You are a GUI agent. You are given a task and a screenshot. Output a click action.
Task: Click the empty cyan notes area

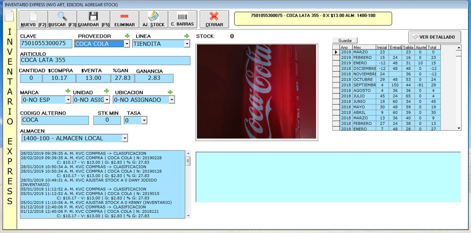pos(328,177)
